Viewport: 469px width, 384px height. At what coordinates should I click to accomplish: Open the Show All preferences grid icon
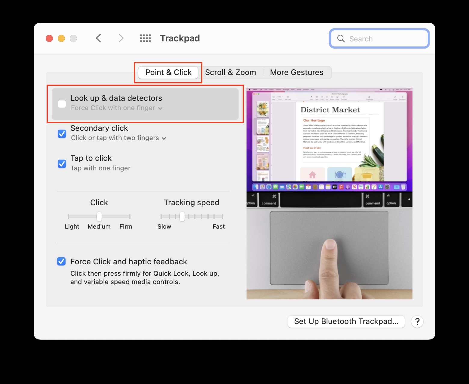coord(145,38)
